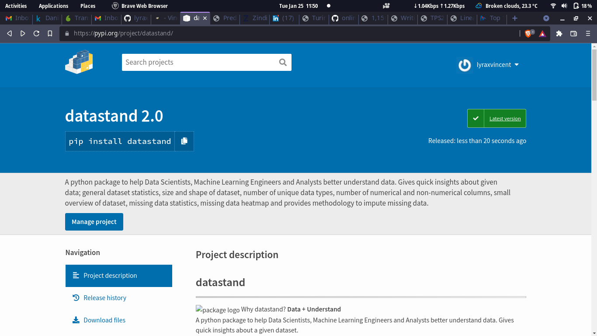This screenshot has height=336, width=597.
Task: Switch to the GitHub onlin tab
Action: (343, 18)
